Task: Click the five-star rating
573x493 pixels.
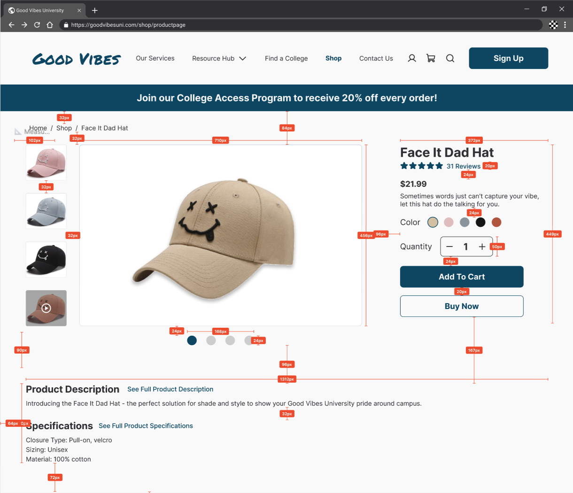Action: pyautogui.click(x=421, y=166)
